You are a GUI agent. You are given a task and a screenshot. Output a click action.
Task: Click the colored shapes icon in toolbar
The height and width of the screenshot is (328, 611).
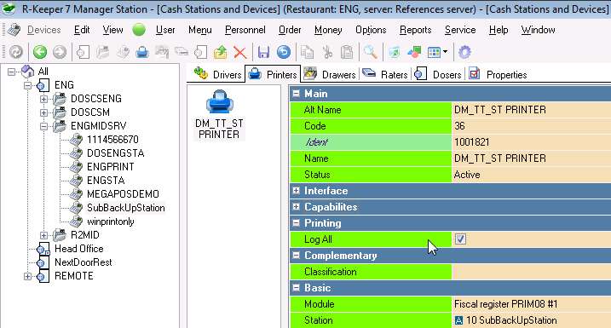414,52
